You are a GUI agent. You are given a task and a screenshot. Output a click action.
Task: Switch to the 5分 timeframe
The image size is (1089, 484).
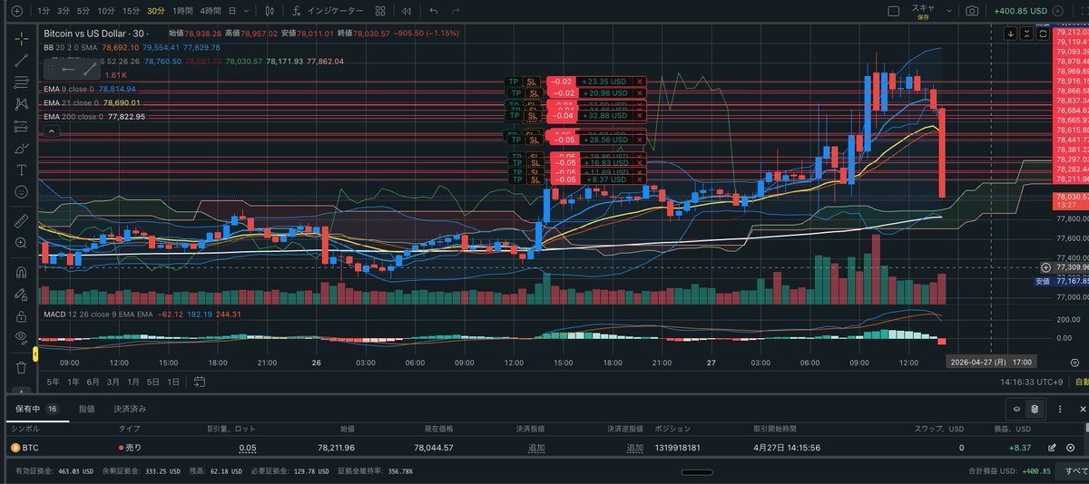[83, 11]
